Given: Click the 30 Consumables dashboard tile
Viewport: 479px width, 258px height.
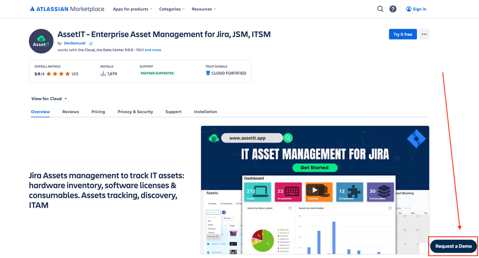Looking at the screenshot, I should (x=380, y=192).
